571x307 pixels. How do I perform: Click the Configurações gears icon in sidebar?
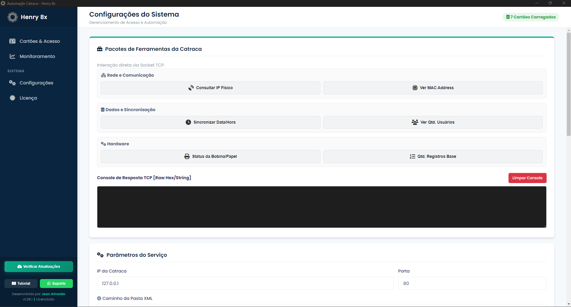12,83
